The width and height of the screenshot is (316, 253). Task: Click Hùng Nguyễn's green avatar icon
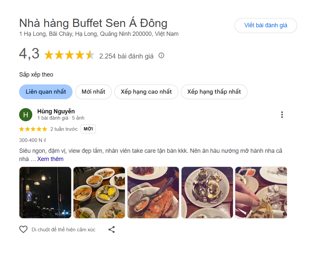(26, 115)
